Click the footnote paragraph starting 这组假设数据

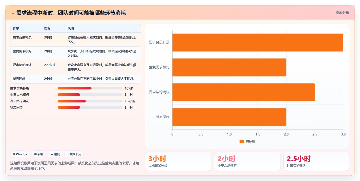(75, 166)
